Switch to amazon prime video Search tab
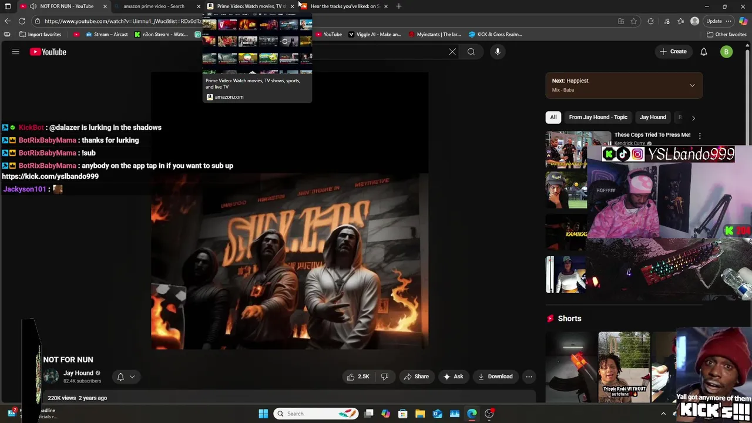Screen dimensions: 752x423 (154, 6)
